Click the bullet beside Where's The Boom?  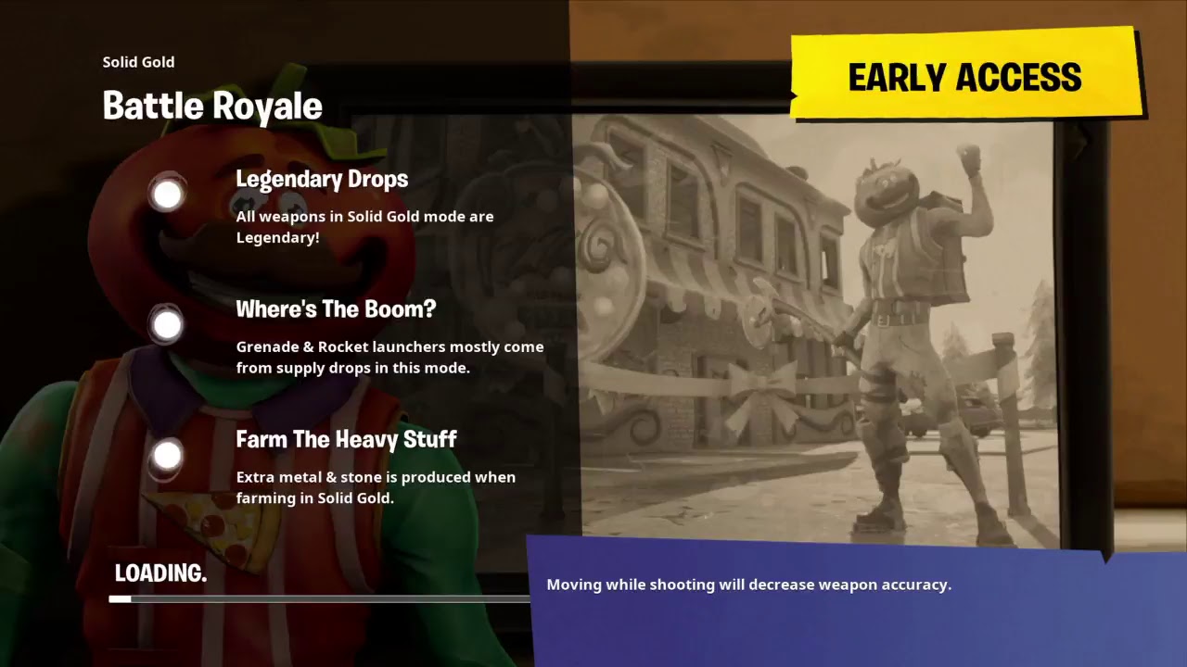click(x=167, y=325)
